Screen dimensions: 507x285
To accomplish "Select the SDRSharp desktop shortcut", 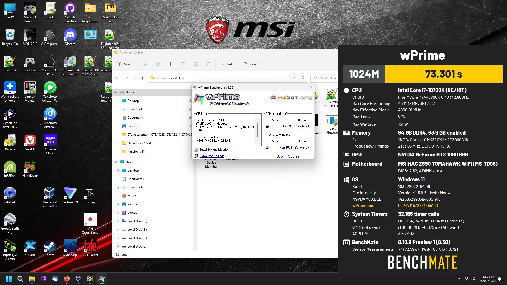I will [70, 248].
